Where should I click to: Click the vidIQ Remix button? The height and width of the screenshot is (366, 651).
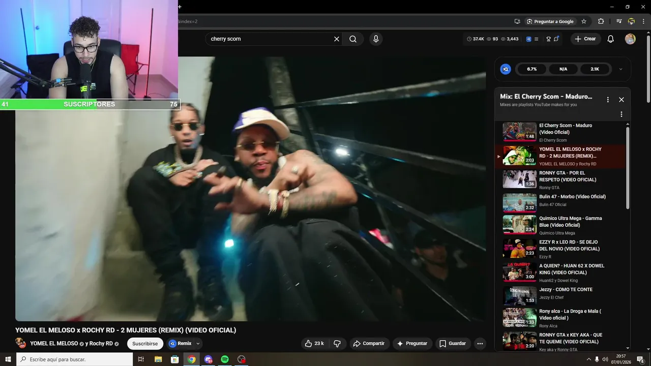[x=181, y=344]
